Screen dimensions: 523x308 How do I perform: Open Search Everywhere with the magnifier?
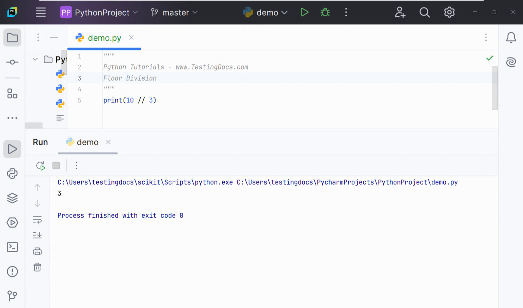[425, 12]
